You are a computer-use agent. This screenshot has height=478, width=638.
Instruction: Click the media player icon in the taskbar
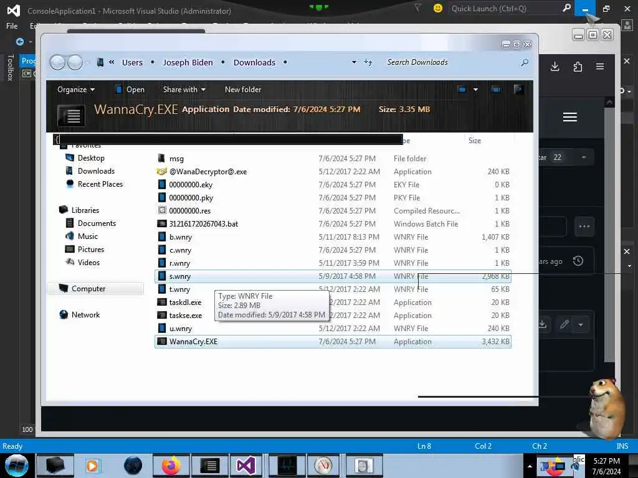pyautogui.click(x=92, y=466)
